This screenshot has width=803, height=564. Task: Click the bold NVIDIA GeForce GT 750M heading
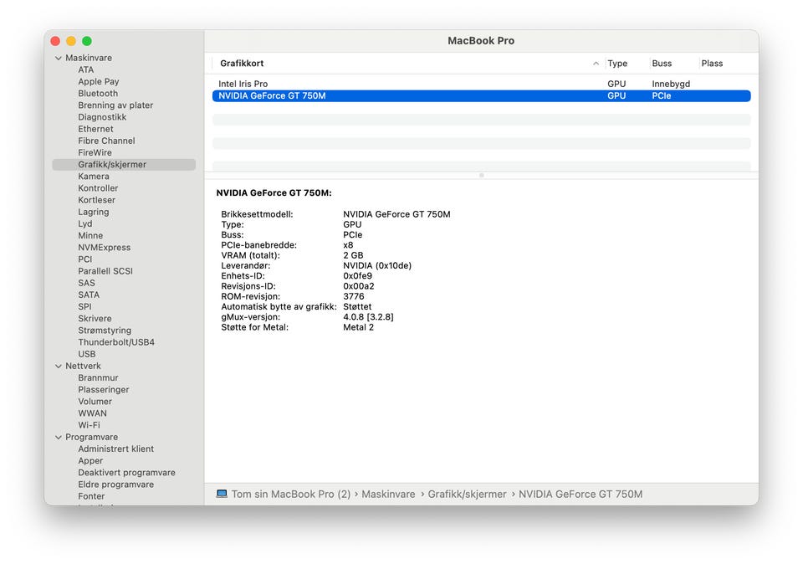(x=274, y=193)
